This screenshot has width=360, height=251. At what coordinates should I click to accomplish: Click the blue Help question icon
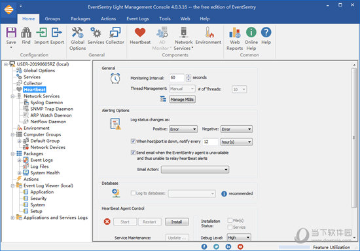266,32
